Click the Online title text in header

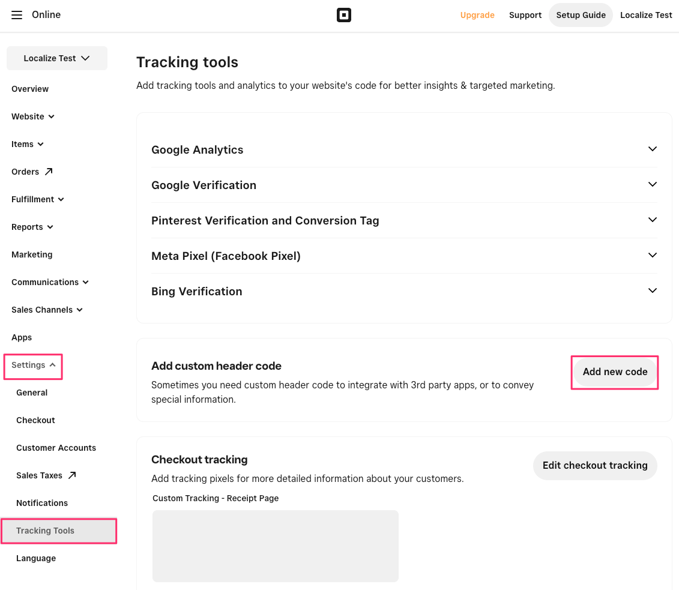pyautogui.click(x=46, y=15)
